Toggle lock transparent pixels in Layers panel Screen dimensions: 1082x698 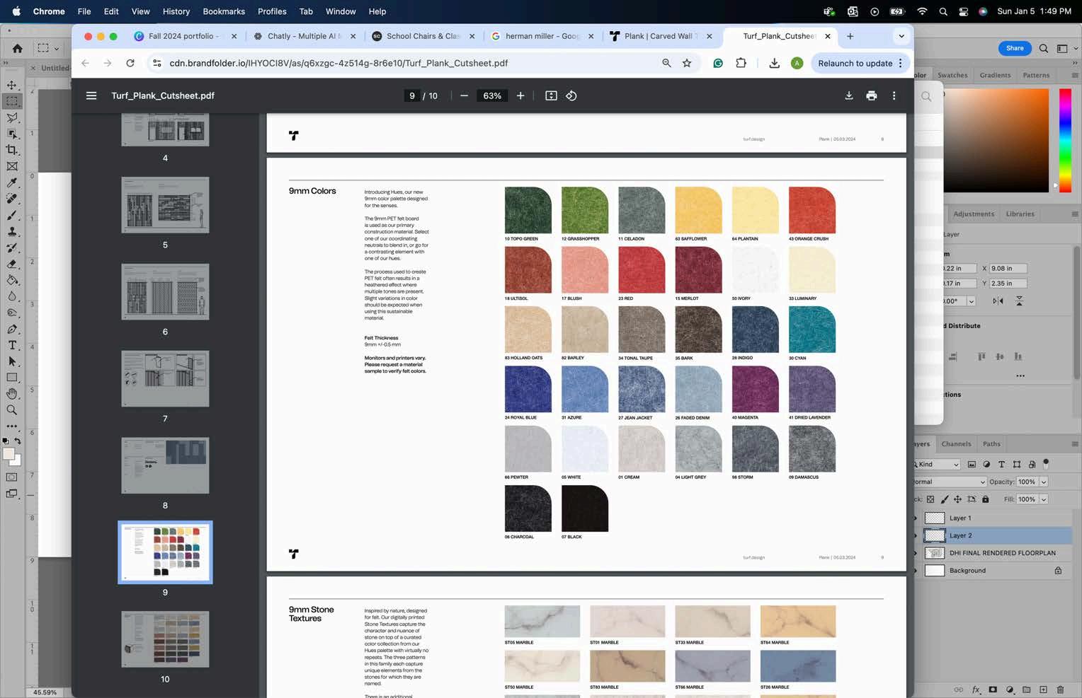tap(930, 499)
